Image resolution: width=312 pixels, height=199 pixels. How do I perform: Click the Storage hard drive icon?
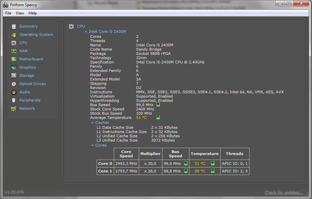pyautogui.click(x=14, y=76)
